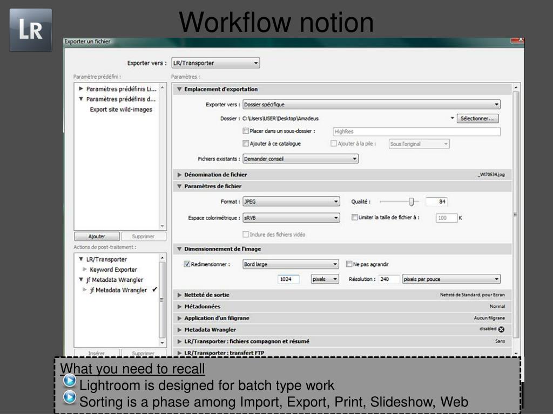Expand Metadata Wrangler settings section
The image size is (553, 414).
point(179,330)
